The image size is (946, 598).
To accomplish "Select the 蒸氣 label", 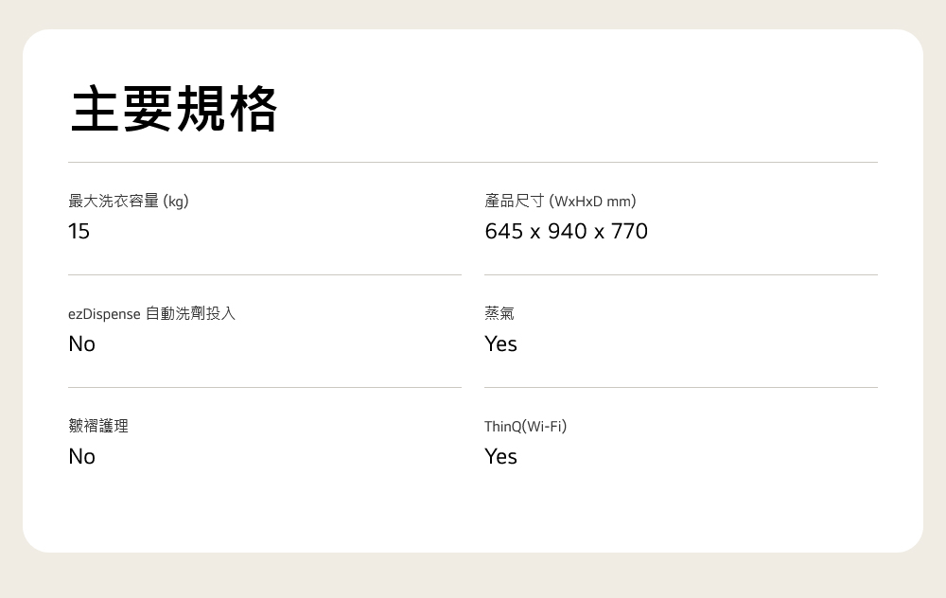I will (499, 313).
